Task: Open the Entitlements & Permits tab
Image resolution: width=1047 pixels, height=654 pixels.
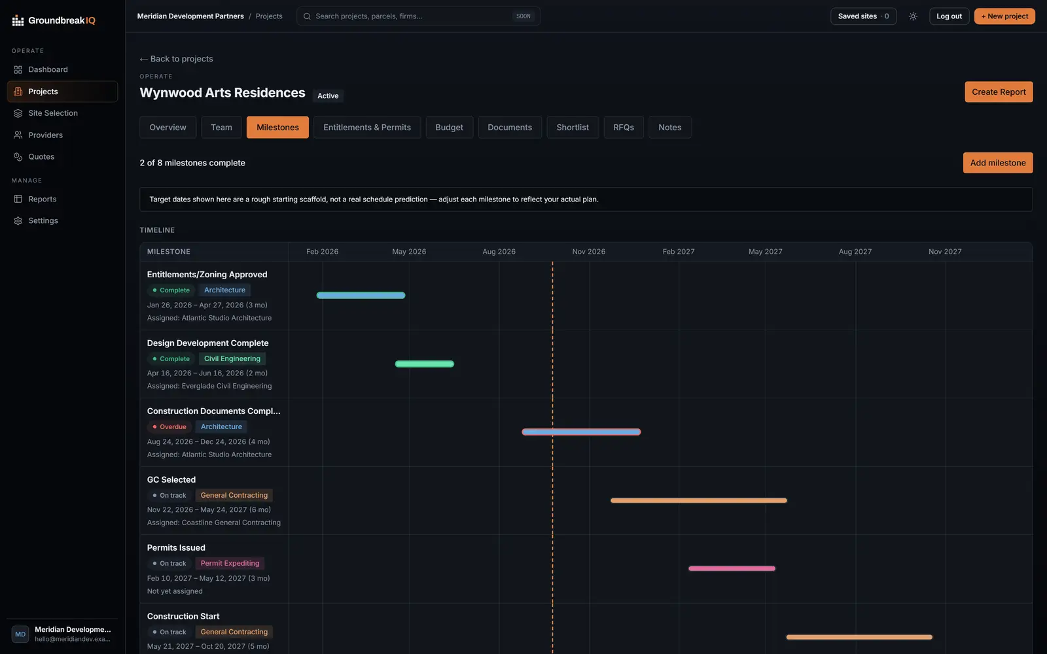Action: 367,128
